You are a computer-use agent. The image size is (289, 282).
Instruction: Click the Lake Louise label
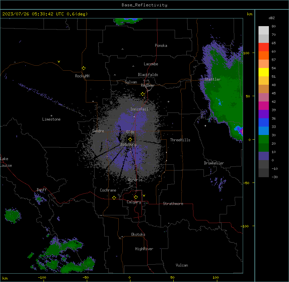pyautogui.click(x=6, y=162)
